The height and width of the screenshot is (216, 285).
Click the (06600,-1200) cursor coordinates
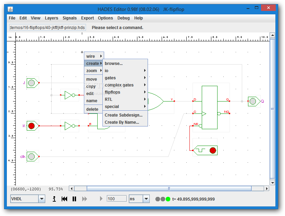coord(26,189)
